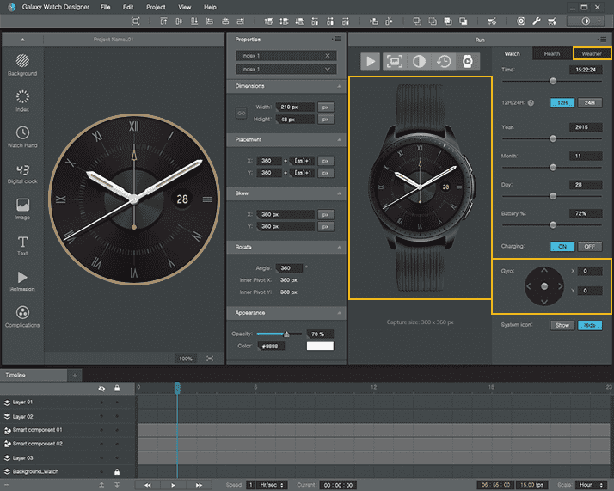
Task: Click the Show system icon button
Action: pos(562,325)
